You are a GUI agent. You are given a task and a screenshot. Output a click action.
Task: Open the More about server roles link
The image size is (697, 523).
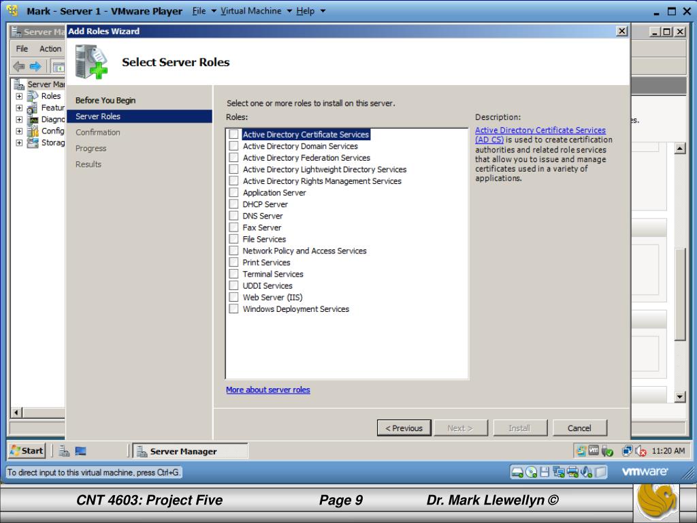tap(268, 390)
